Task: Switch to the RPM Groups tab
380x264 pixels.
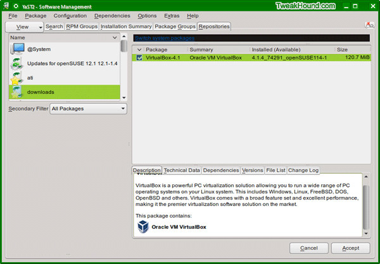Action: point(82,27)
